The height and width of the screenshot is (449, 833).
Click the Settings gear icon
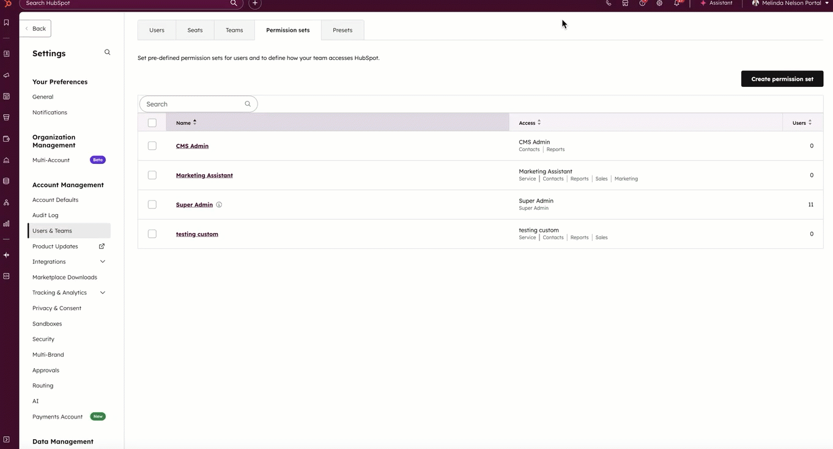tap(659, 3)
